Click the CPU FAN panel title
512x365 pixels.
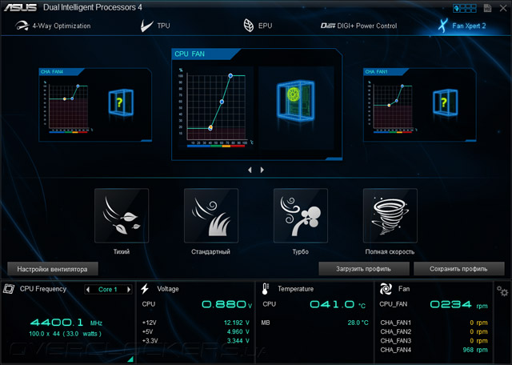(x=190, y=54)
